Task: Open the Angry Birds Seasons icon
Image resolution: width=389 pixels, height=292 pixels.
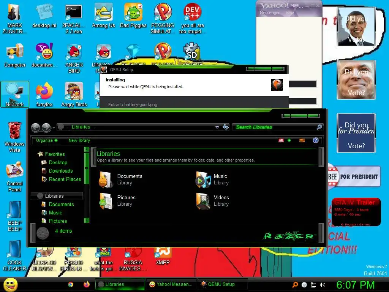Action: pyautogui.click(x=74, y=94)
